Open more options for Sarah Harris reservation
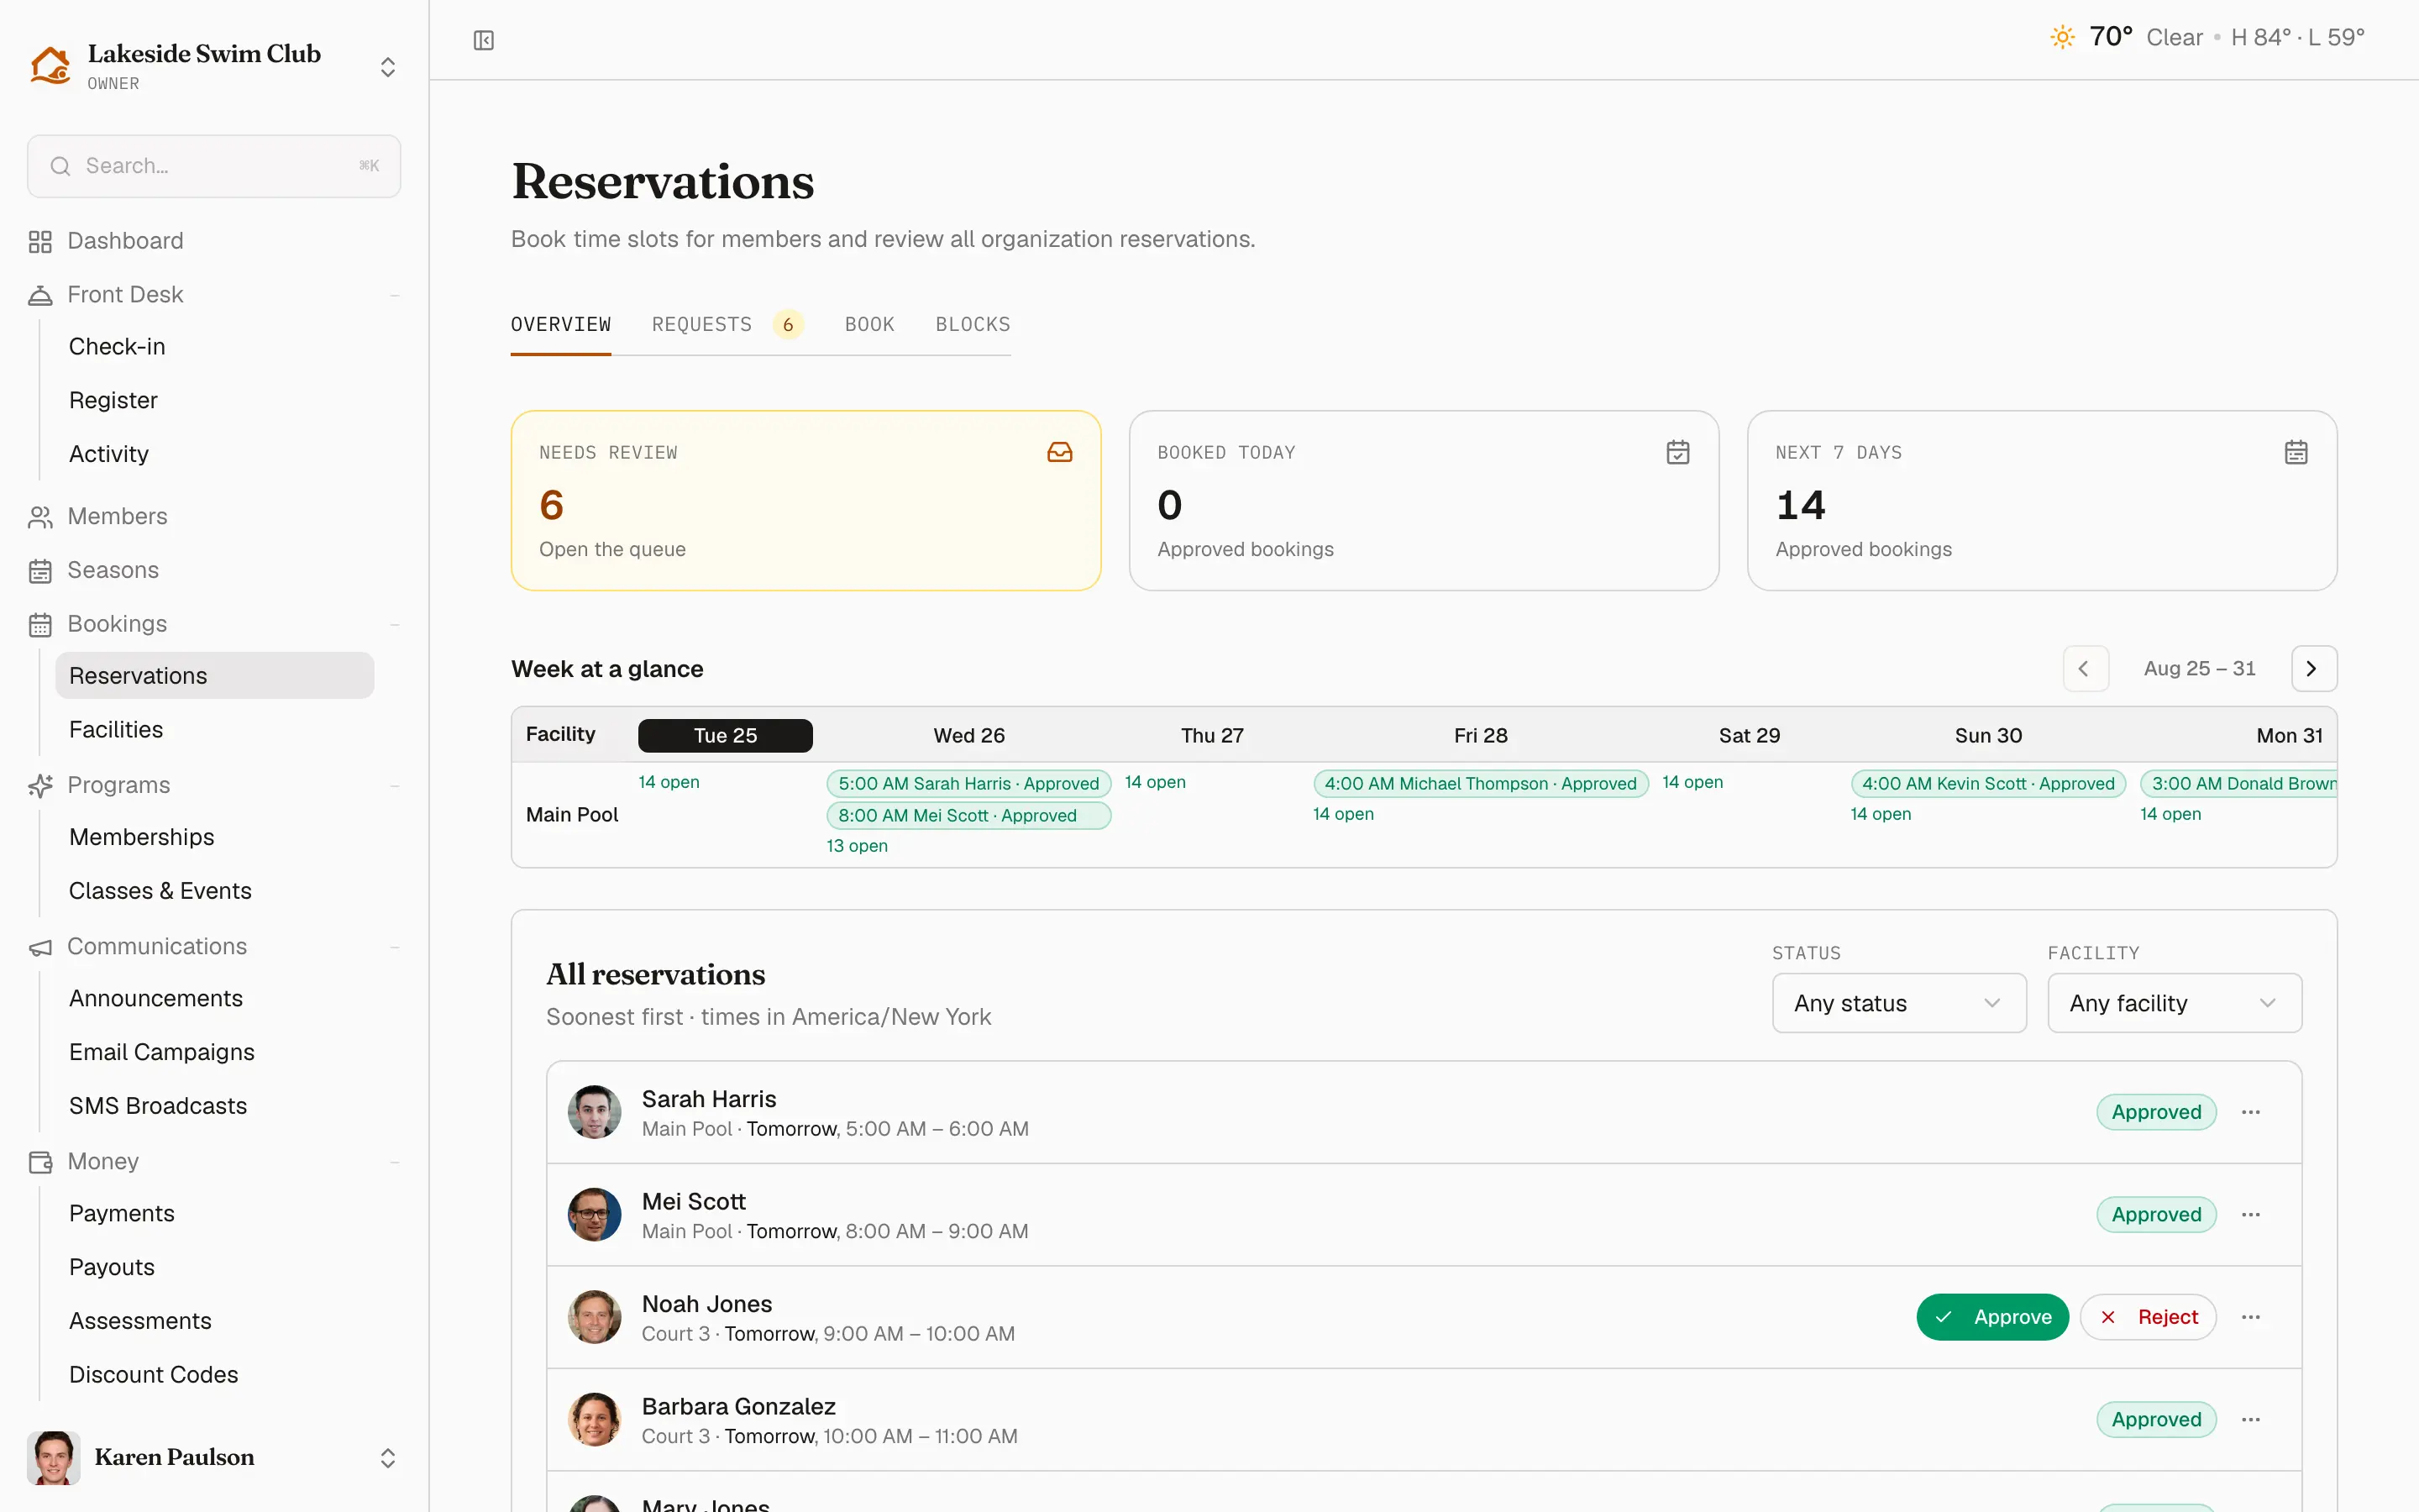 (x=2251, y=1112)
